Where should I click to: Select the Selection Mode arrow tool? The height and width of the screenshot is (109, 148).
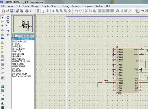click(x=3, y=18)
